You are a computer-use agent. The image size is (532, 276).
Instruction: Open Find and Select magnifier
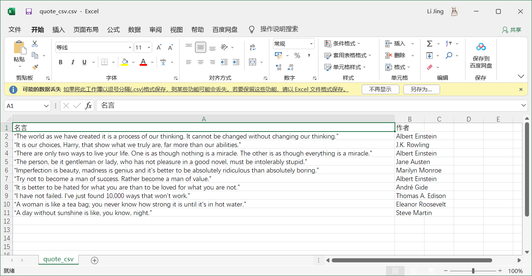pos(449,55)
